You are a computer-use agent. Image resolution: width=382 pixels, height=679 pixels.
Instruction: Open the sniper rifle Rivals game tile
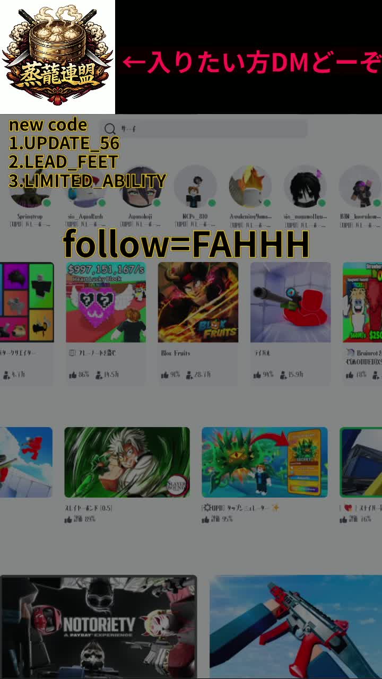290,302
